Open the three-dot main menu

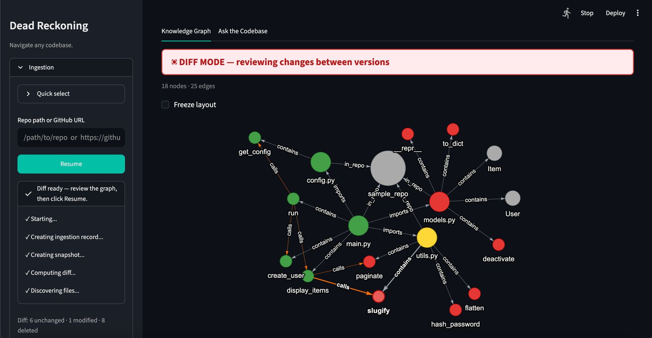coord(638,13)
